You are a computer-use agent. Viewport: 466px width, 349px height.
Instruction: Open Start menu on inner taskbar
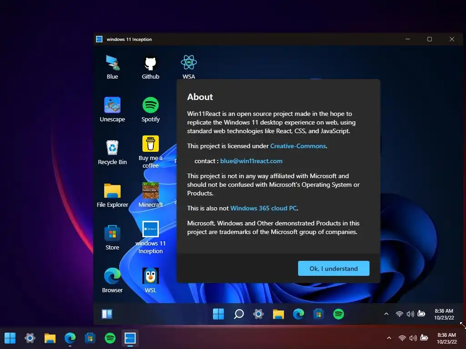pos(218,314)
